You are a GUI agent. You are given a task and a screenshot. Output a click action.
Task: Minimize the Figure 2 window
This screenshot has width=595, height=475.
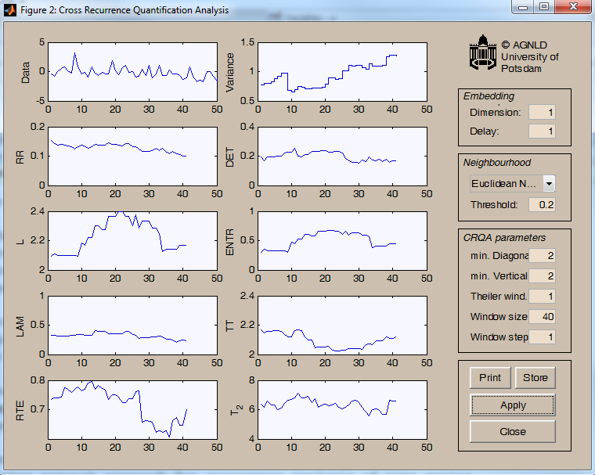pyautogui.click(x=522, y=7)
